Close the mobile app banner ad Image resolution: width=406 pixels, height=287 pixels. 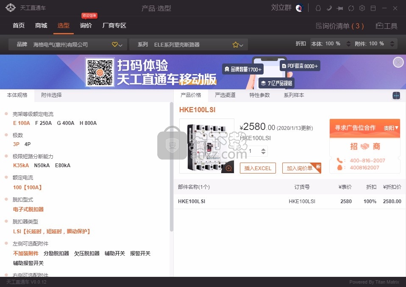click(x=398, y=62)
